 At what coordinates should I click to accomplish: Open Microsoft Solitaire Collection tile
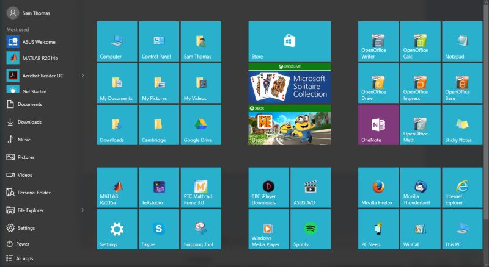point(289,83)
